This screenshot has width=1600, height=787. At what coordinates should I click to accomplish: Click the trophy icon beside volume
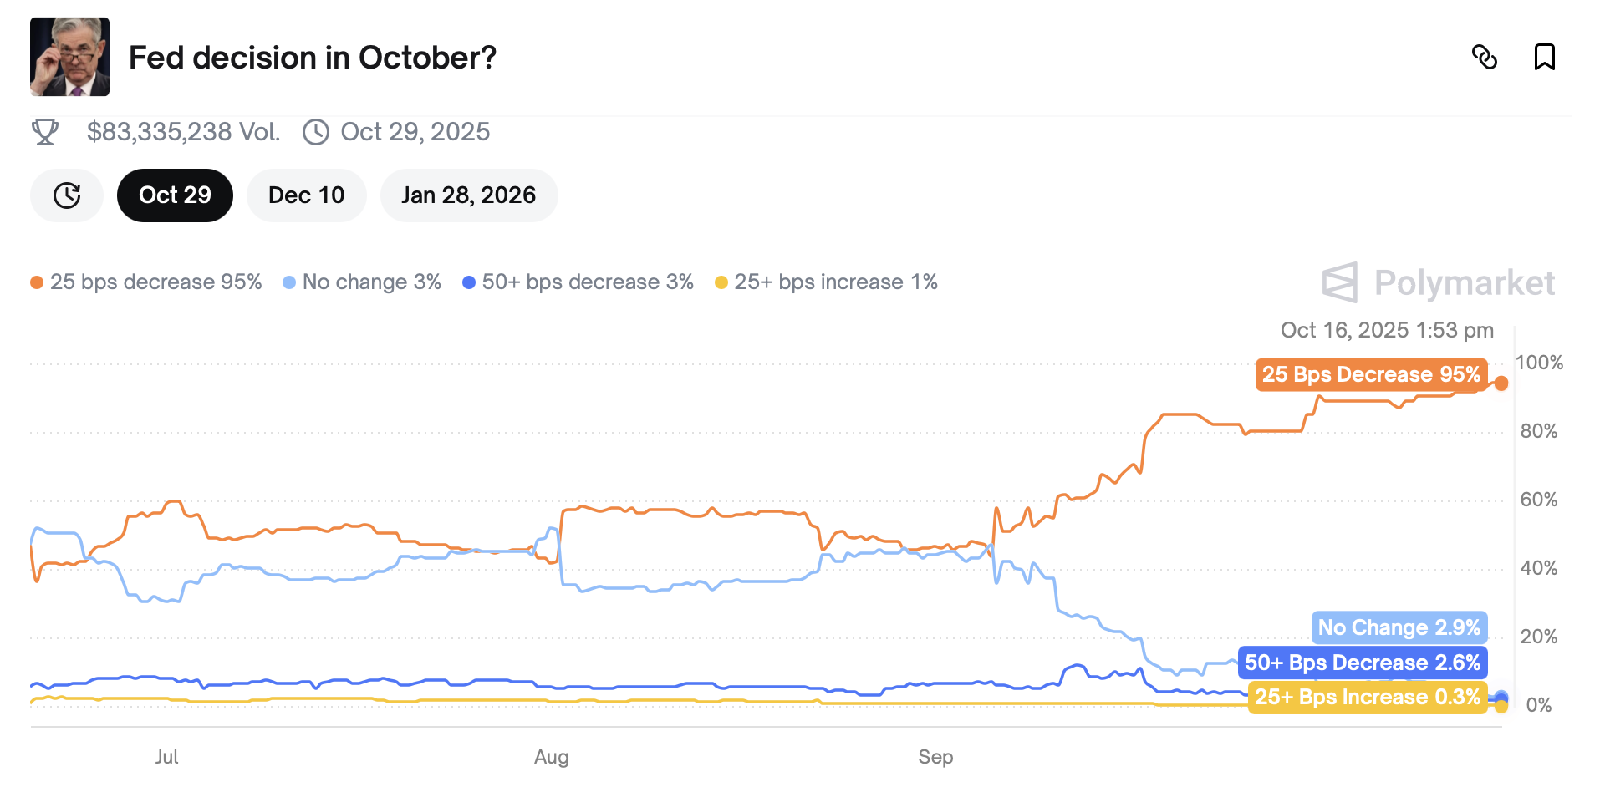point(45,132)
